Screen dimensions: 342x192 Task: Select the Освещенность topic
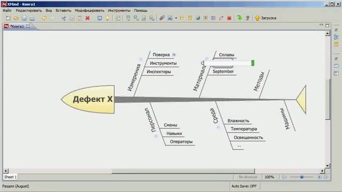[x=248, y=138]
